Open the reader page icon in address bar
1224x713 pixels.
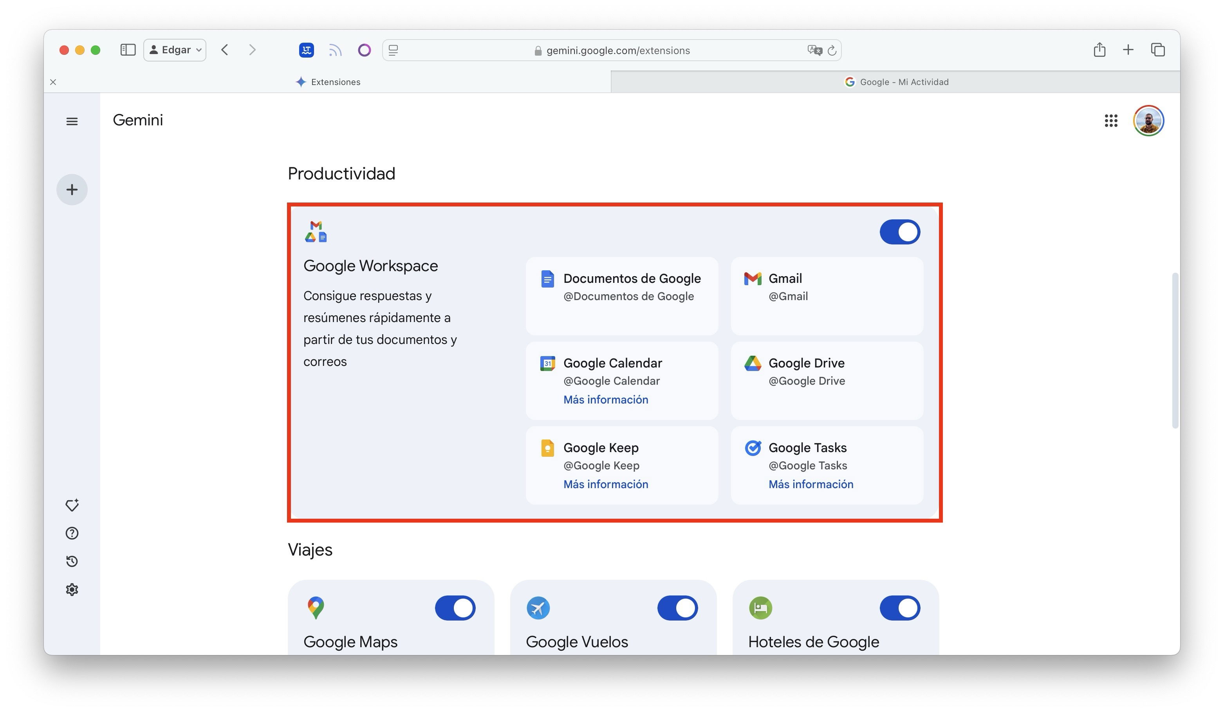tap(394, 50)
